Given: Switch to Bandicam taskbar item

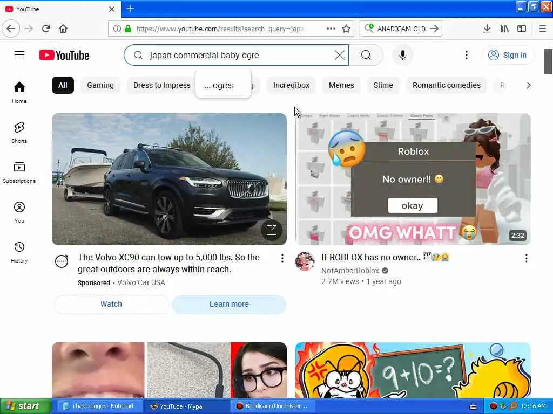Looking at the screenshot, I should click(272, 406).
